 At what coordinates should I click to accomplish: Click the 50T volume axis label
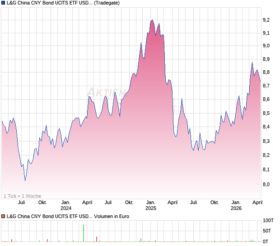pyautogui.click(x=267, y=231)
